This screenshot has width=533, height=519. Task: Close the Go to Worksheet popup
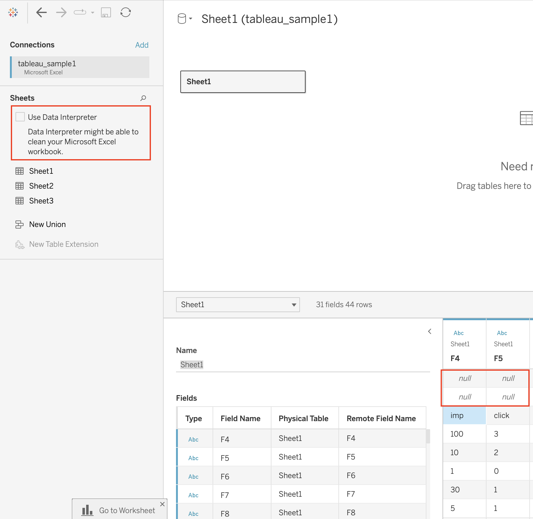click(162, 504)
